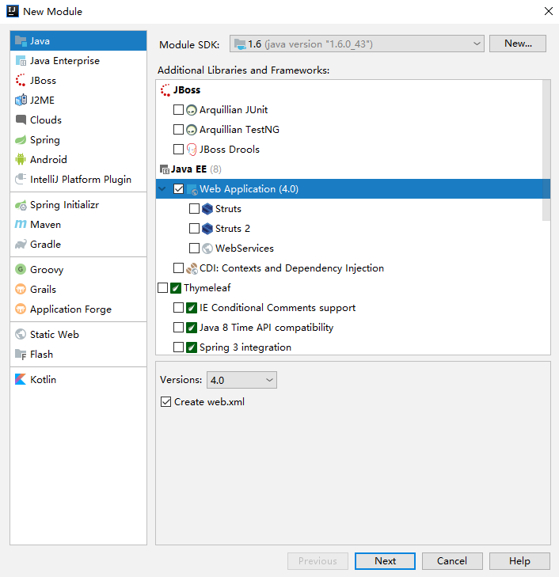Collapse the Web Application tree node
The image size is (559, 577).
click(x=163, y=189)
